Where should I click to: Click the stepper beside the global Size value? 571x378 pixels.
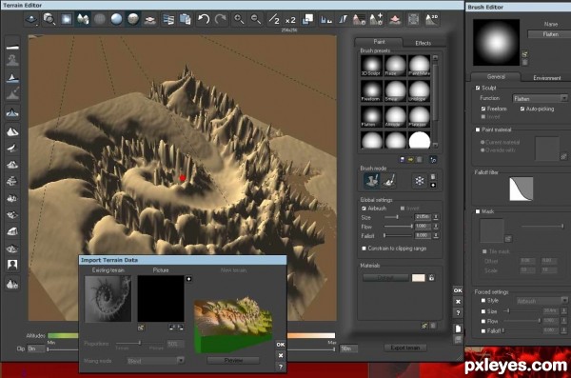click(x=436, y=217)
